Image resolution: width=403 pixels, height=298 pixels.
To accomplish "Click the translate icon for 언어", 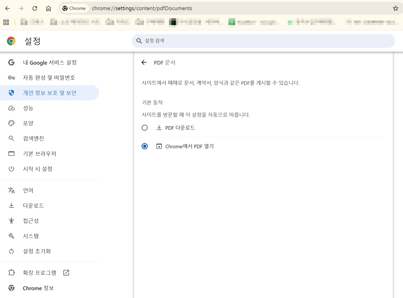I will (11, 190).
